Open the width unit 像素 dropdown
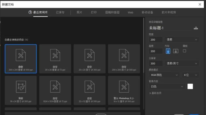206x115 pixels. pyautogui.click(x=182, y=40)
